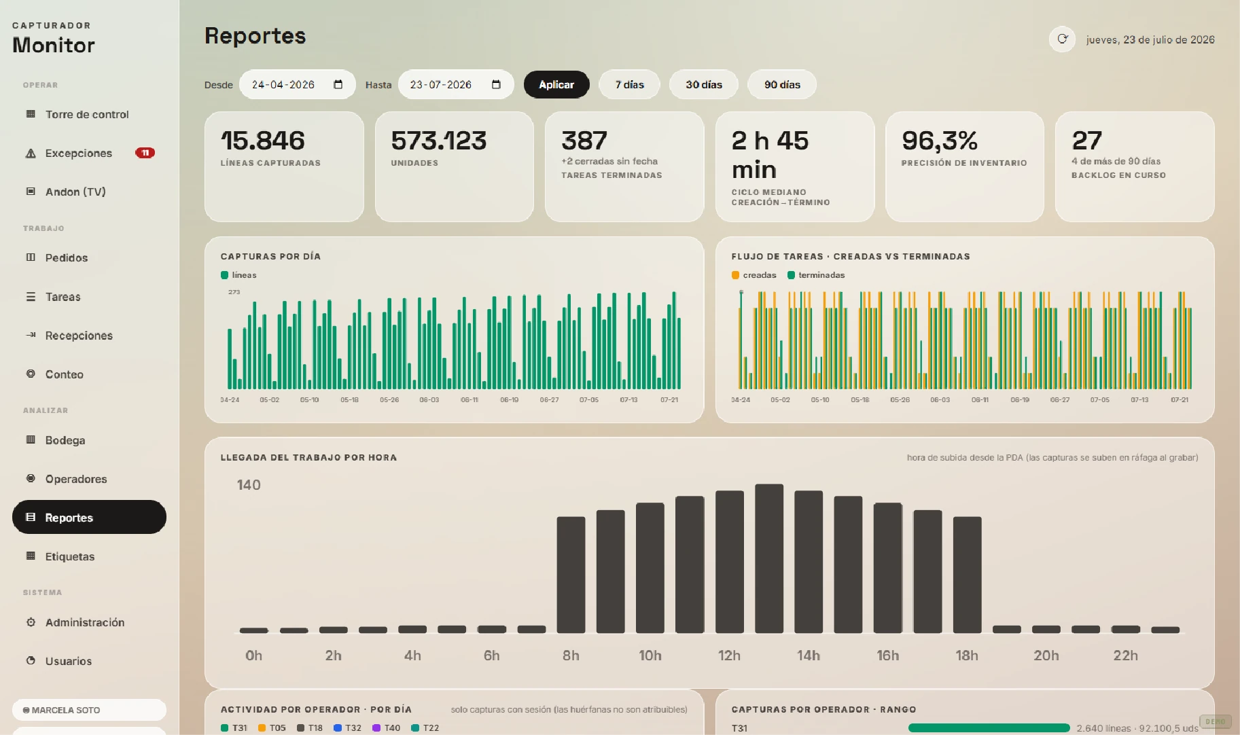Click the Recepciones arrow icon
The width and height of the screenshot is (1240, 735).
(x=31, y=335)
